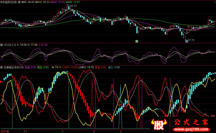Click the 公式之家 watermark text

click(x=191, y=122)
